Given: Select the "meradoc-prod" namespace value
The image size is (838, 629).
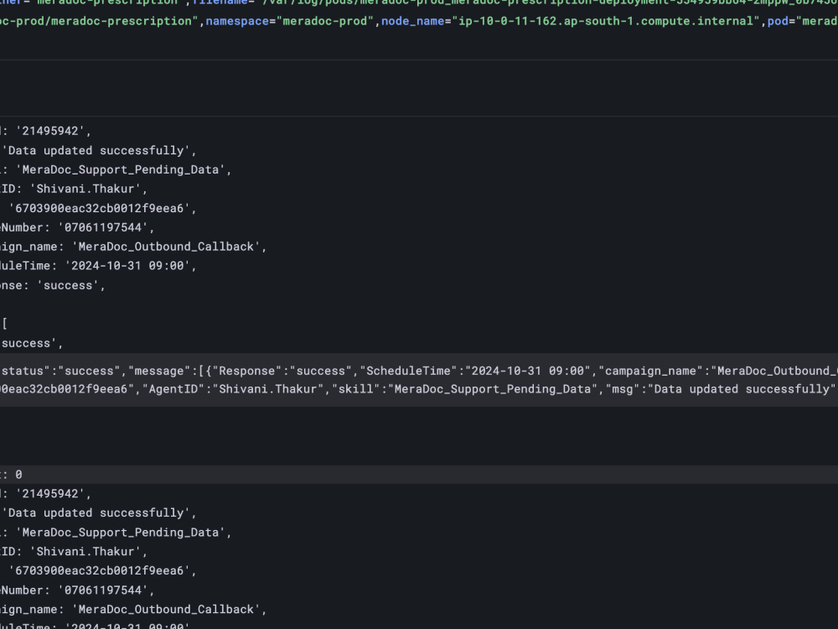Looking at the screenshot, I should point(325,21).
